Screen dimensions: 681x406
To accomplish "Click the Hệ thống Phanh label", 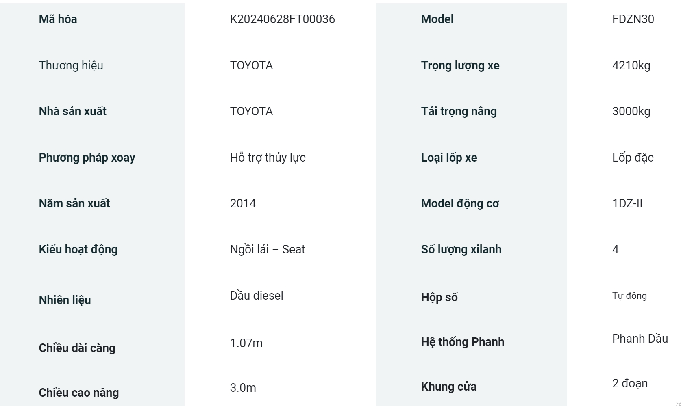I will pyautogui.click(x=463, y=342).
